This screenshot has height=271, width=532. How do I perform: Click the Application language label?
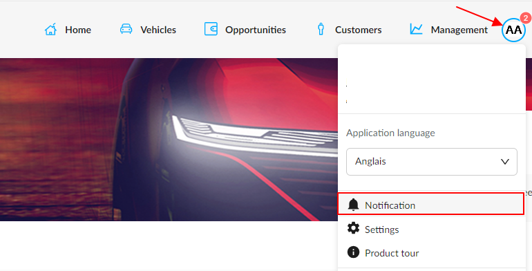pos(390,133)
